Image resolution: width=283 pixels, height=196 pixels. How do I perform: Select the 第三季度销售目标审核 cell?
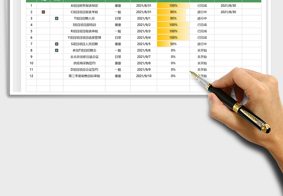click(84, 76)
